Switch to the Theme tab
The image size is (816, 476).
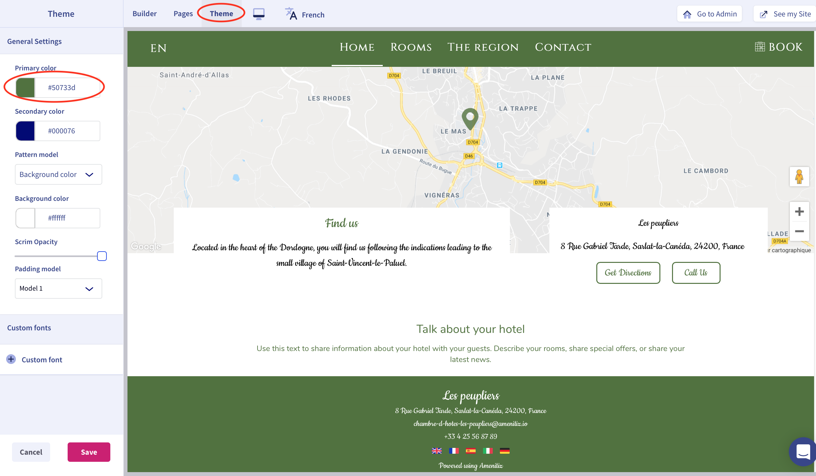coord(222,14)
